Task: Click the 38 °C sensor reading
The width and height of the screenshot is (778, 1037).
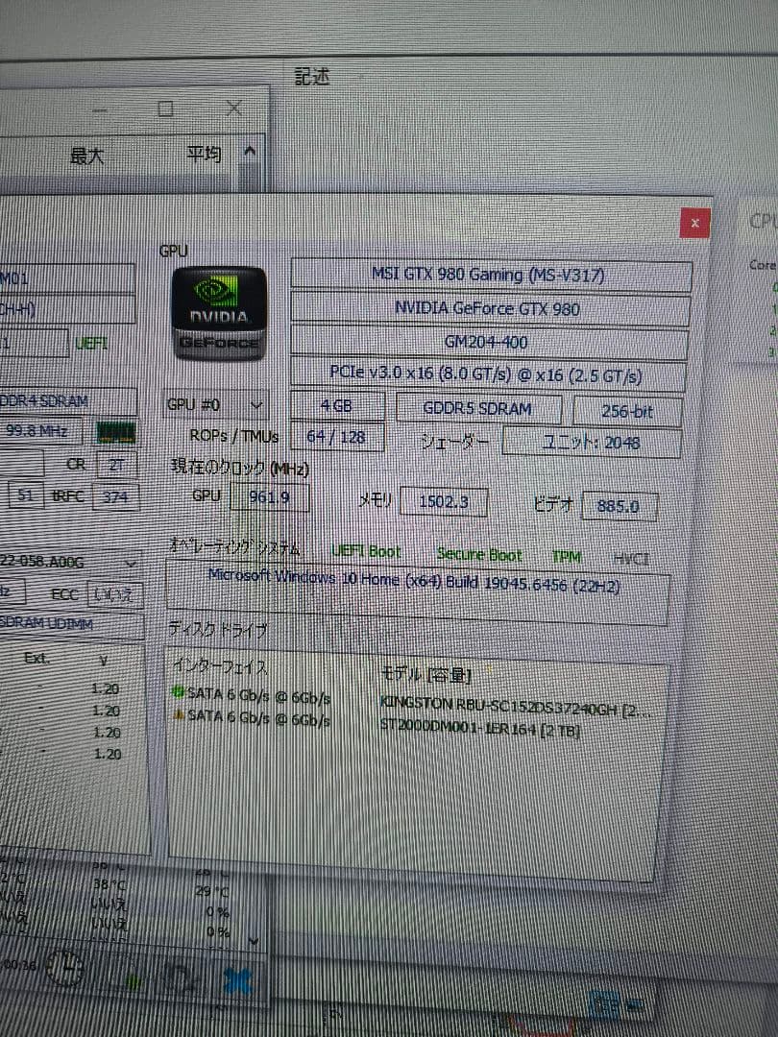Action: click(x=109, y=884)
